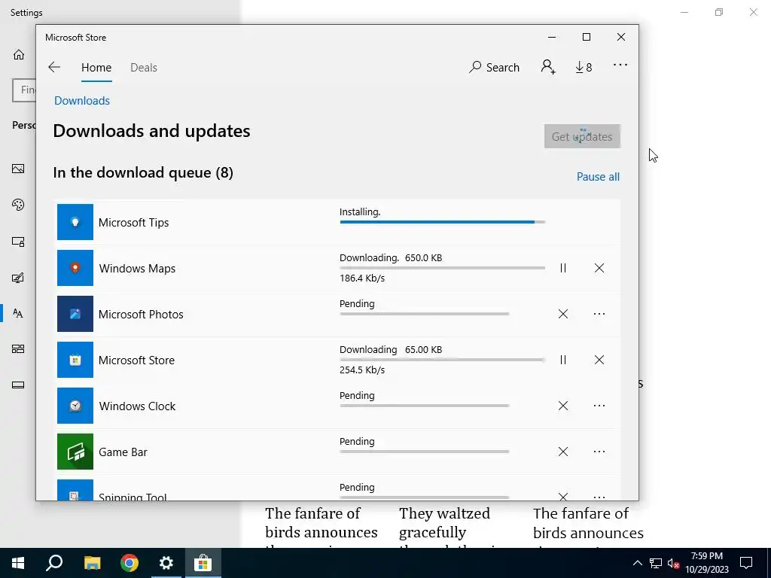Click the Microsoft Store download progress bar
Viewport: 771px width, 578px height.
coord(443,360)
